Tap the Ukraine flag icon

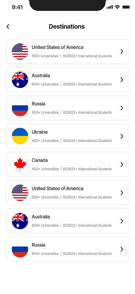click(x=20, y=136)
